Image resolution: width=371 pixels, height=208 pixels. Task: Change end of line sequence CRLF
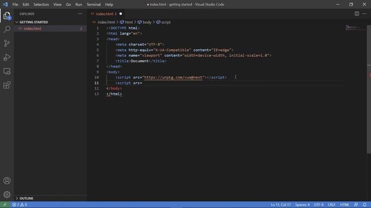tap(332, 205)
